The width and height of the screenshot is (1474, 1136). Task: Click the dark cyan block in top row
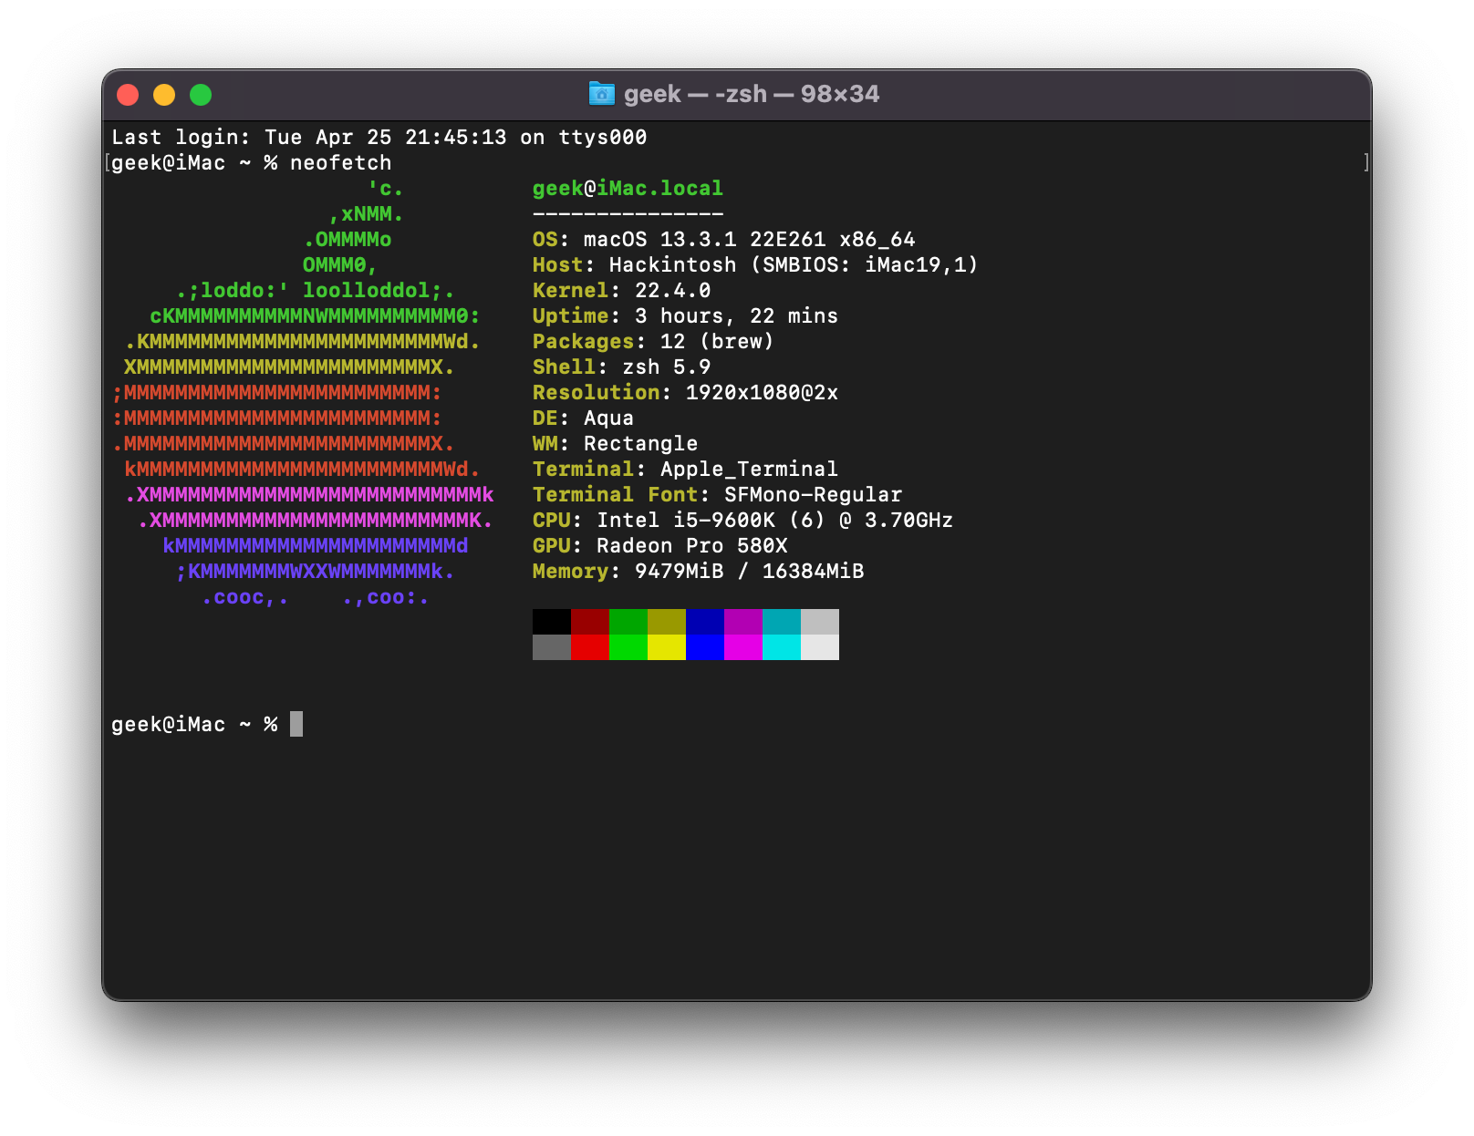pyautogui.click(x=782, y=622)
